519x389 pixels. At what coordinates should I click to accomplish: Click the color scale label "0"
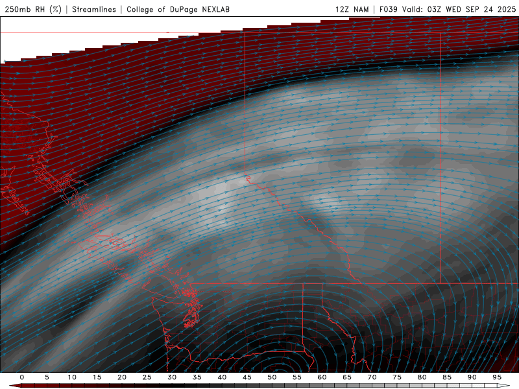point(22,377)
